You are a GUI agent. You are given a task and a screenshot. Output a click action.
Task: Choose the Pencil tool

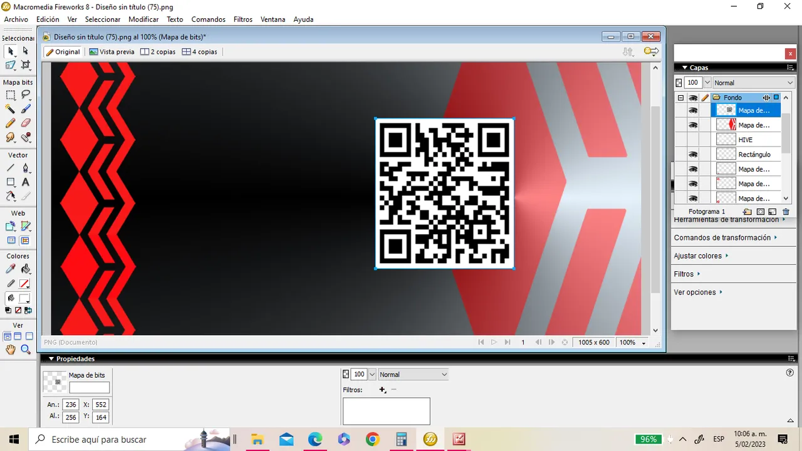(x=11, y=123)
